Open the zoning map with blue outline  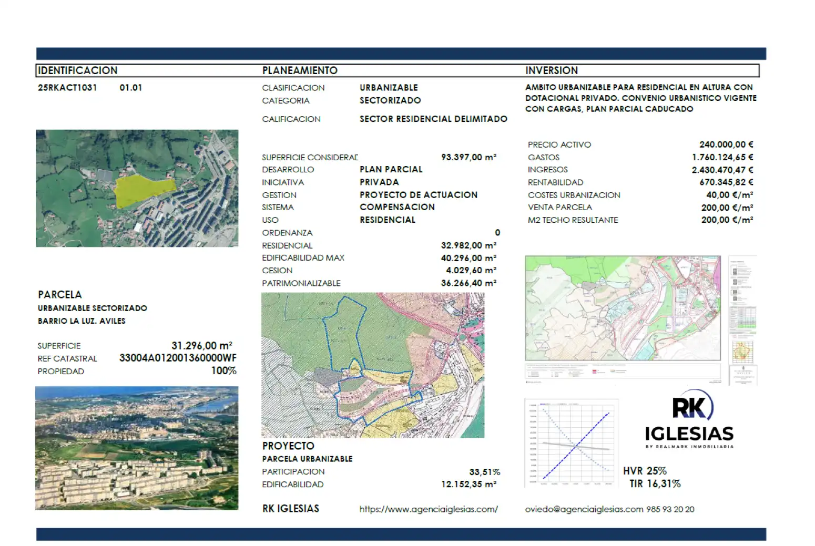click(373, 365)
